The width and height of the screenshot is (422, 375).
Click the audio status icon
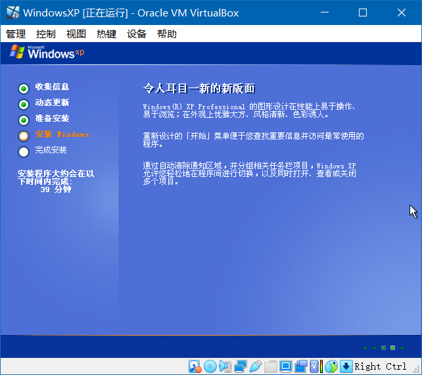[x=225, y=366]
